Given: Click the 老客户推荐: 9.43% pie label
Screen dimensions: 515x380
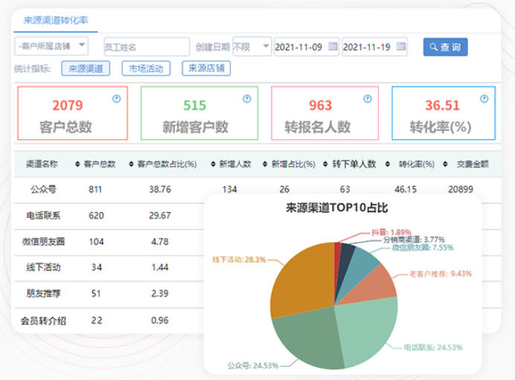Looking at the screenshot, I should pos(441,274).
